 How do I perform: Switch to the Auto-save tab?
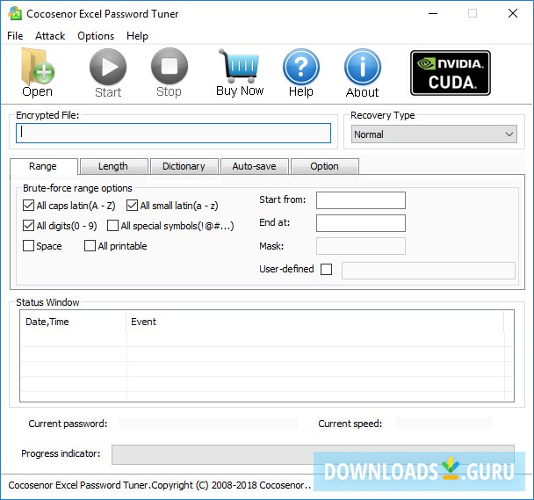pos(254,166)
